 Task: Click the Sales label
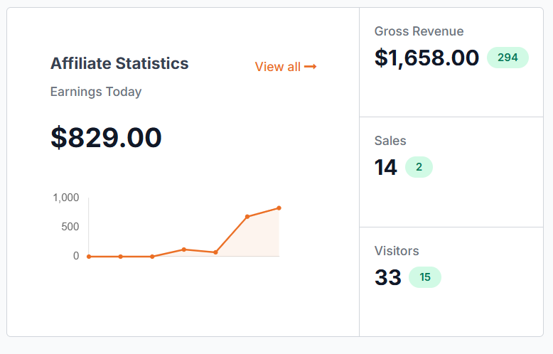click(x=390, y=141)
